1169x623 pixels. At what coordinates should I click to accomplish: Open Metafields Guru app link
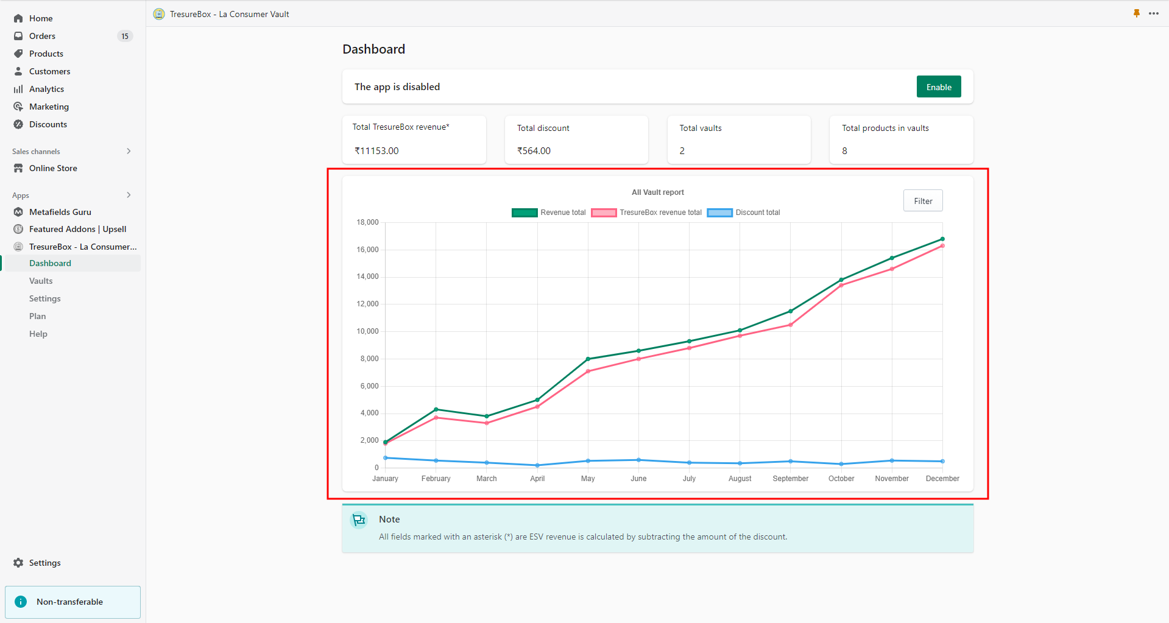(60, 212)
